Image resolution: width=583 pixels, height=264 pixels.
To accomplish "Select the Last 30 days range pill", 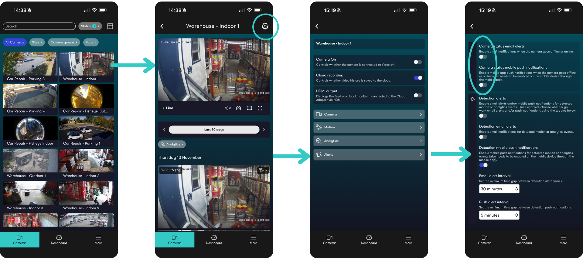I will coord(214,130).
